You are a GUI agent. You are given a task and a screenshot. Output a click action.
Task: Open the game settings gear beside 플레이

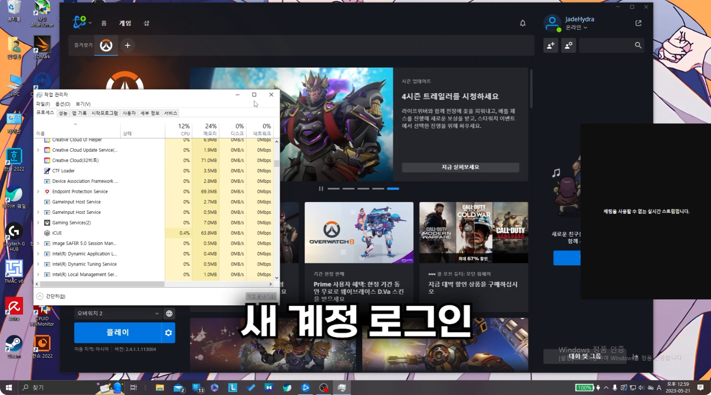tap(168, 333)
